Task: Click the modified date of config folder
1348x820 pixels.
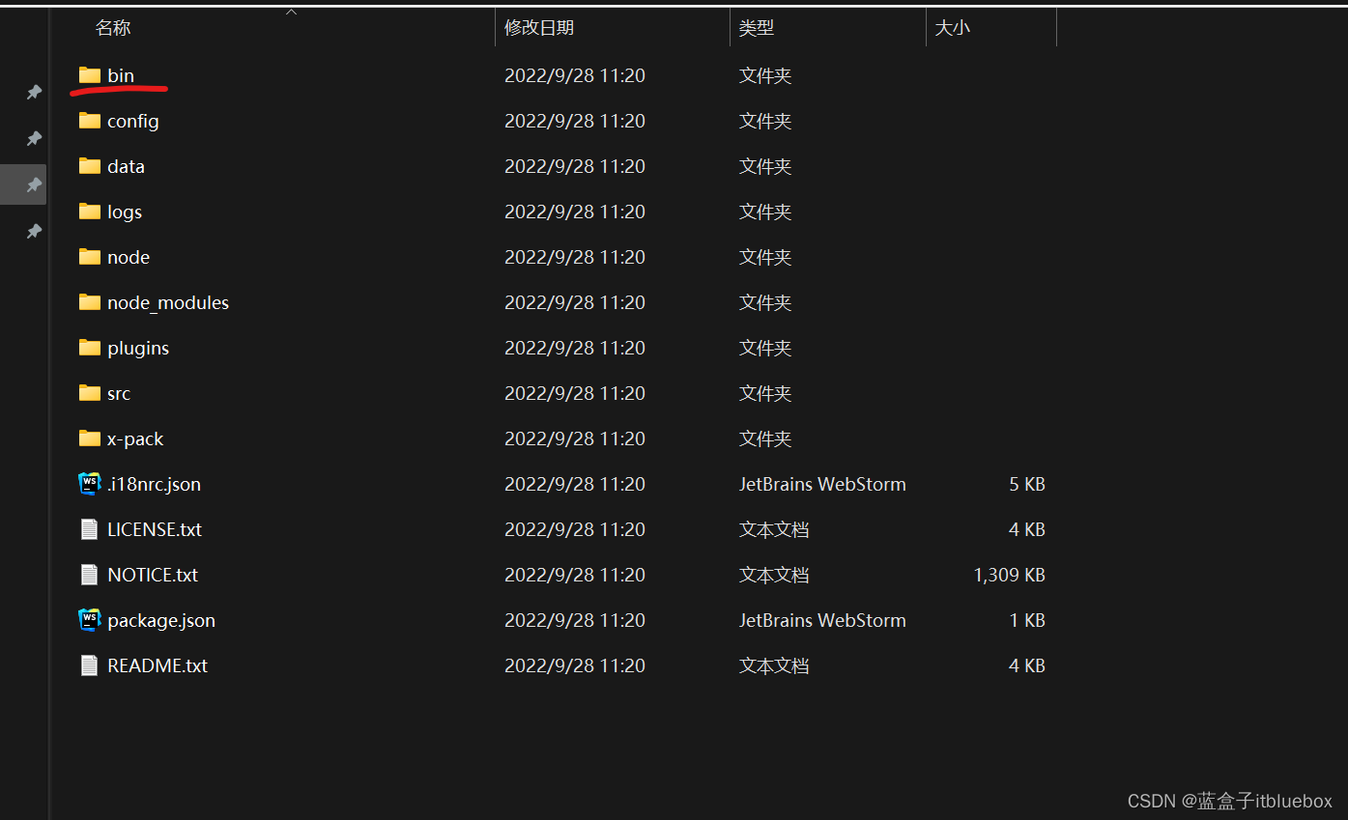Action: [x=575, y=121]
